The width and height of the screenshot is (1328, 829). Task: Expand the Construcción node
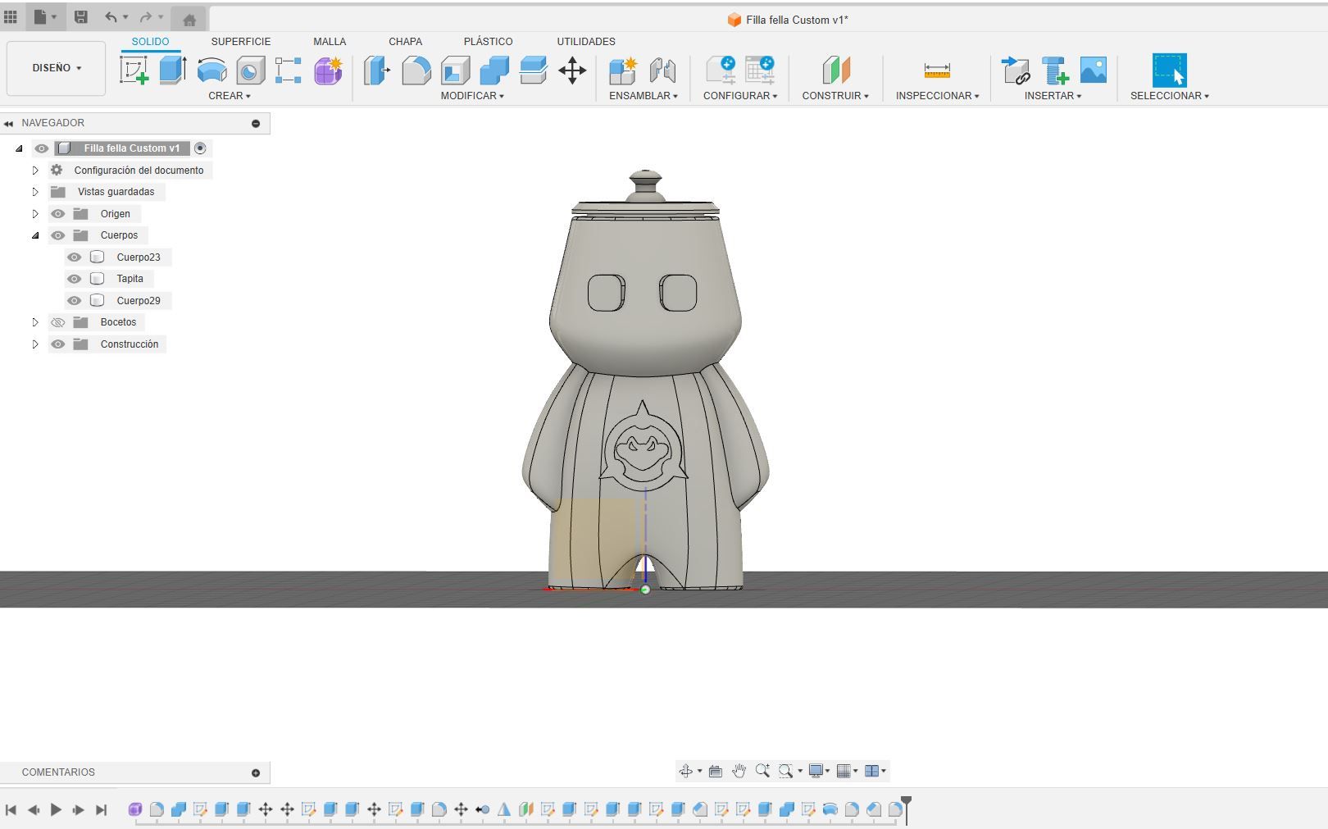(35, 344)
